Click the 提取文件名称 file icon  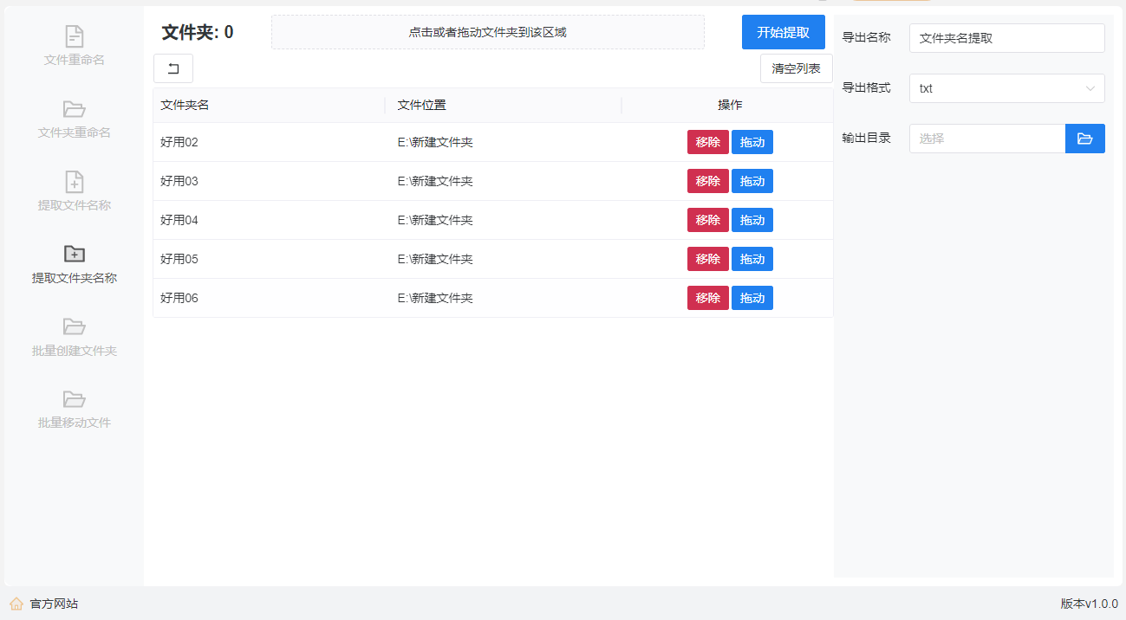(x=75, y=182)
